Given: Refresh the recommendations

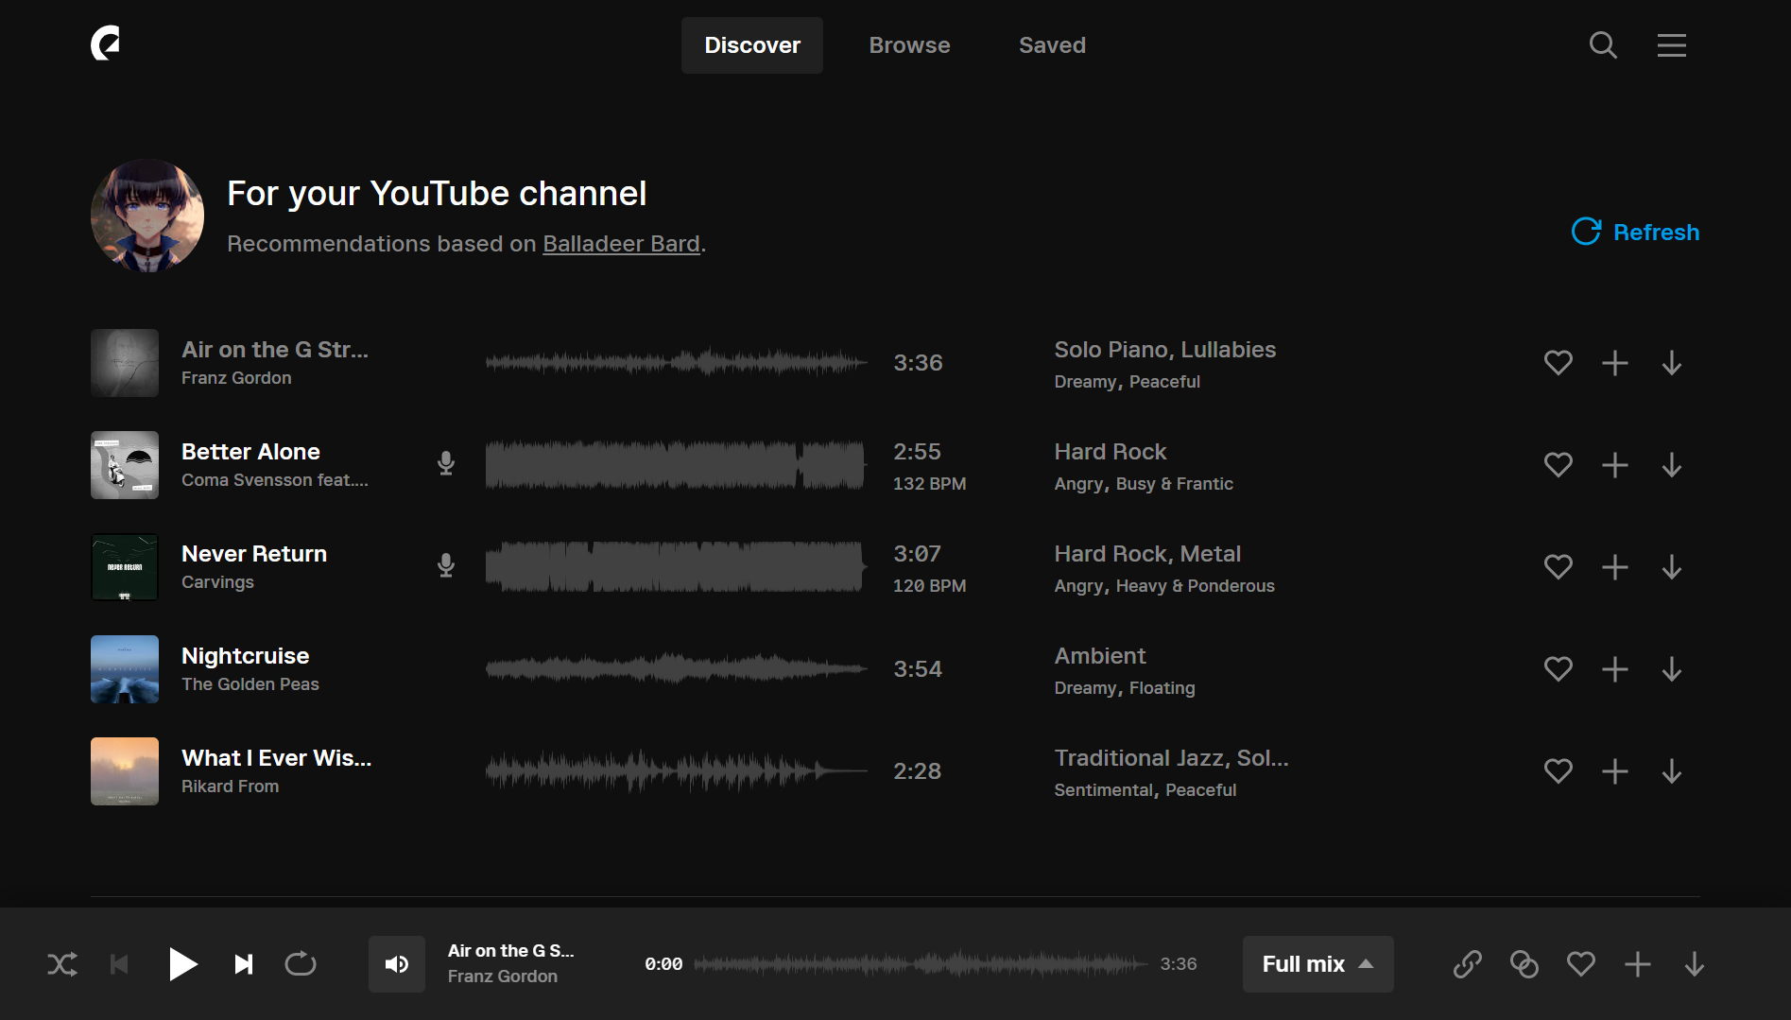Looking at the screenshot, I should (x=1635, y=232).
